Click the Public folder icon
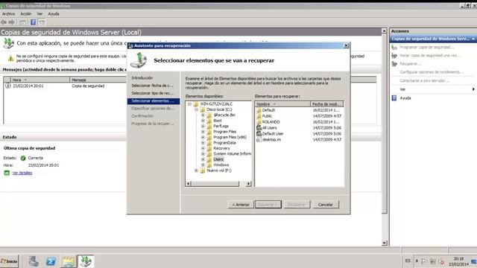Screen dimensions: 477x268 click(259, 116)
